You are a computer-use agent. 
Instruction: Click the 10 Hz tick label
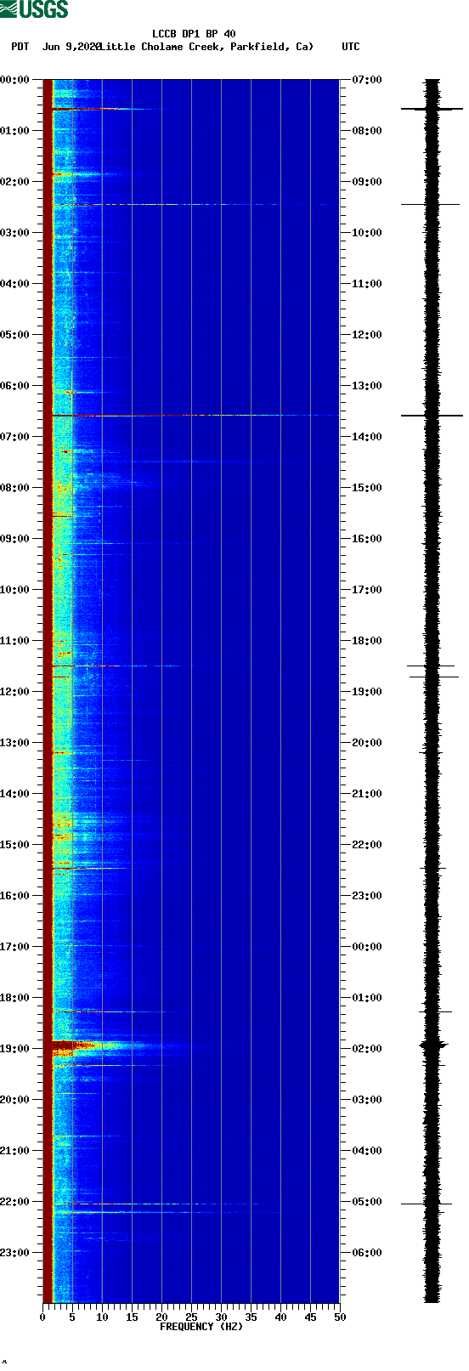102,1317
